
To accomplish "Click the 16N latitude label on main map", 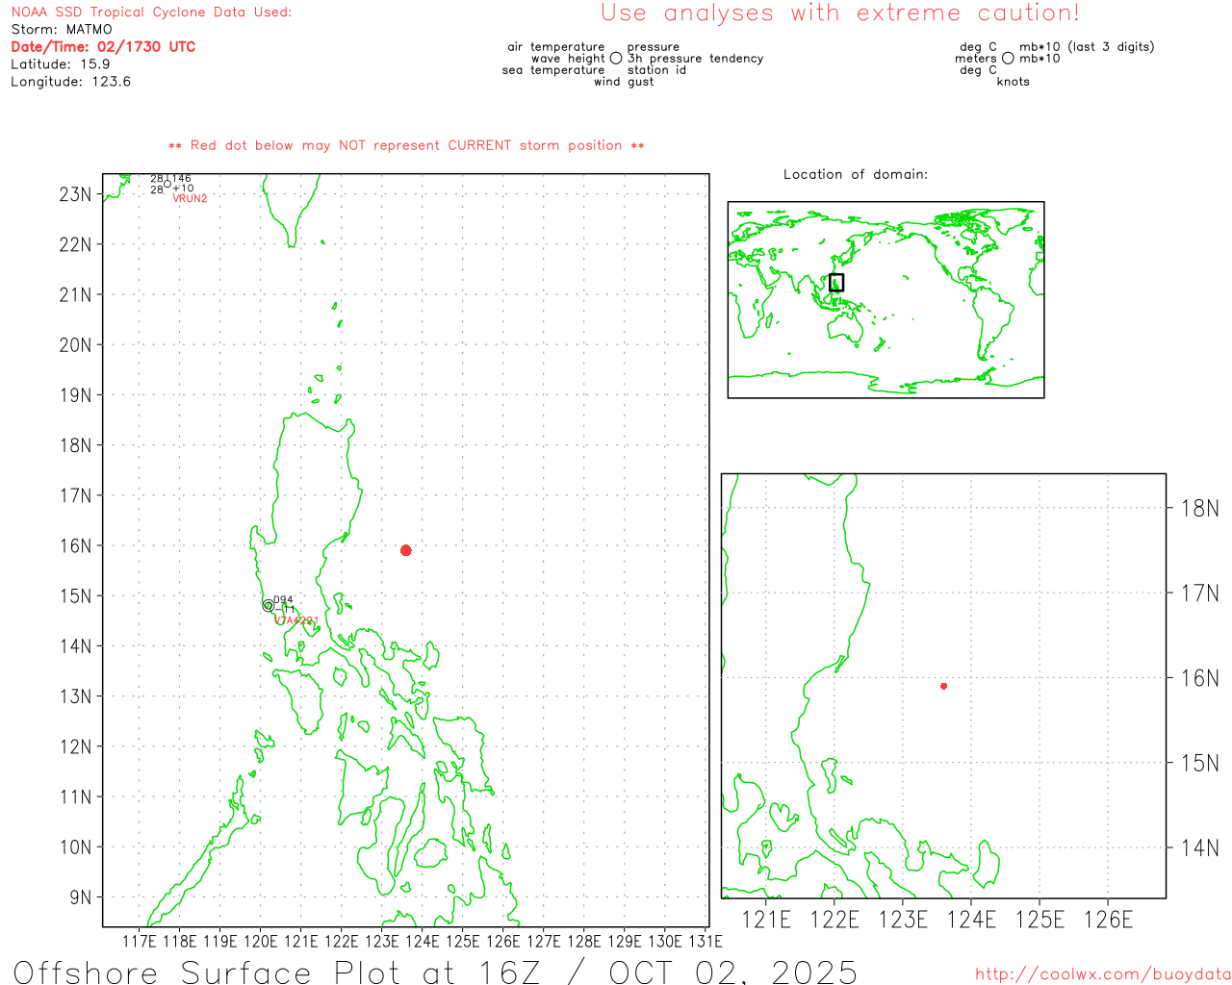I will tap(75, 546).
